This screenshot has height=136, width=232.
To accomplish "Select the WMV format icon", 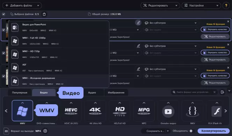I will pyautogui.click(x=22, y=111).
